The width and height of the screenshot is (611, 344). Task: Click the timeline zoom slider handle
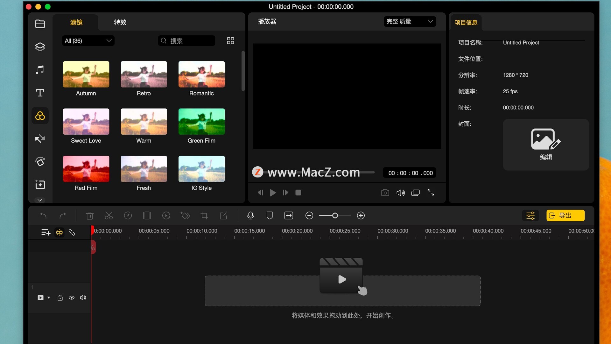point(335,216)
